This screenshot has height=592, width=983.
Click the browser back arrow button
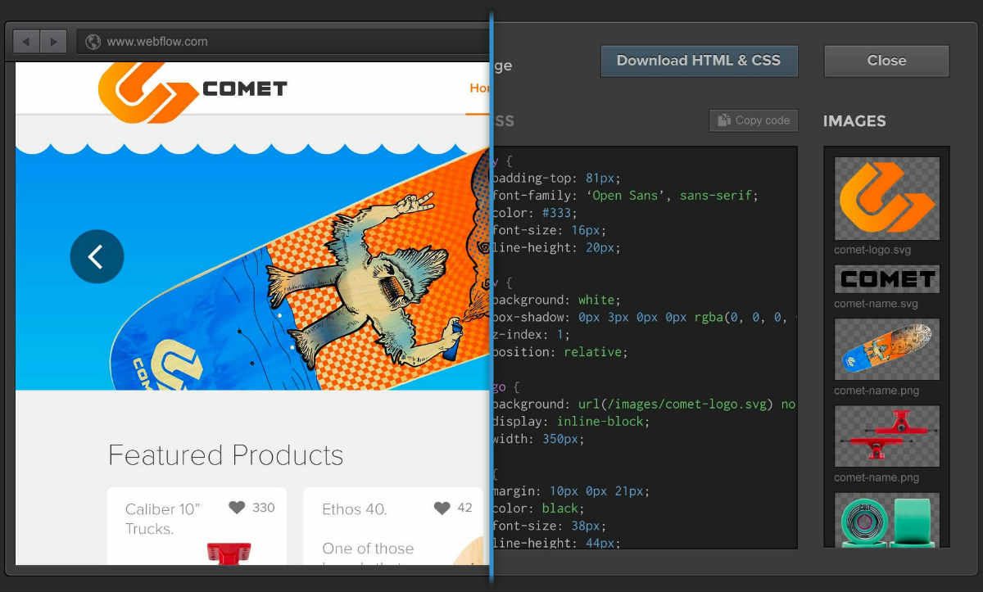point(27,41)
